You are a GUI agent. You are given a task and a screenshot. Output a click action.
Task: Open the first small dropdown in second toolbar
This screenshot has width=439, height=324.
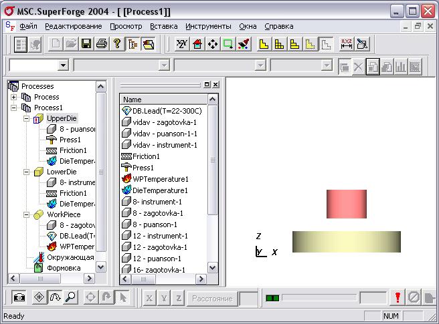click(x=64, y=65)
